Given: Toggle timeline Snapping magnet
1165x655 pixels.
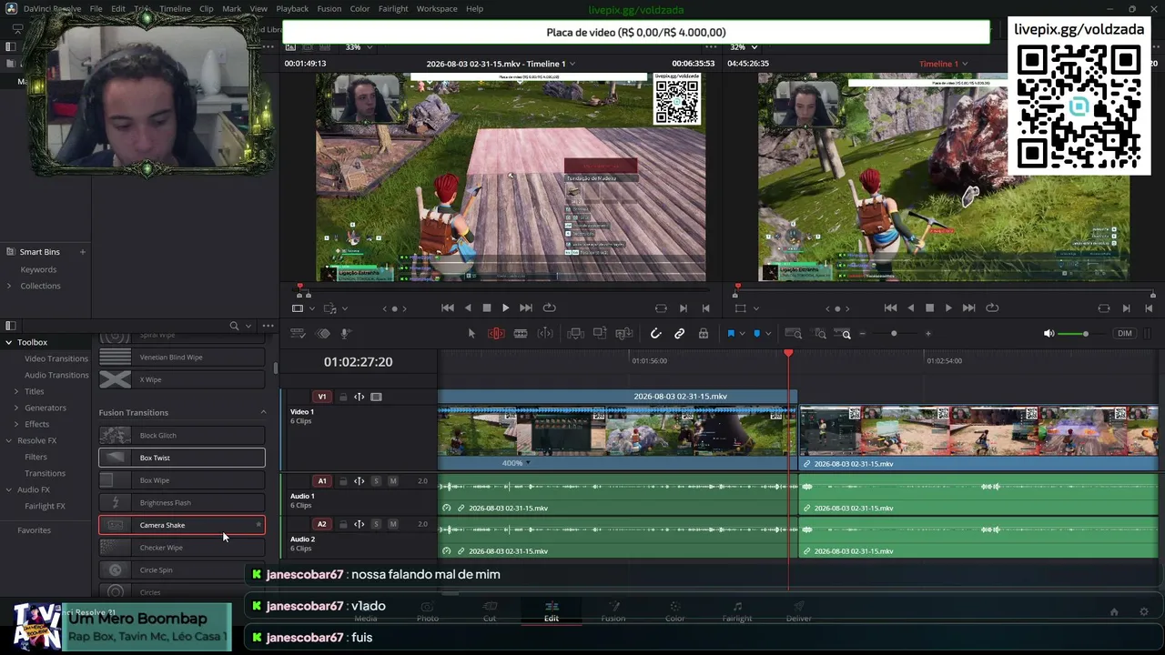Looking at the screenshot, I should (x=655, y=334).
